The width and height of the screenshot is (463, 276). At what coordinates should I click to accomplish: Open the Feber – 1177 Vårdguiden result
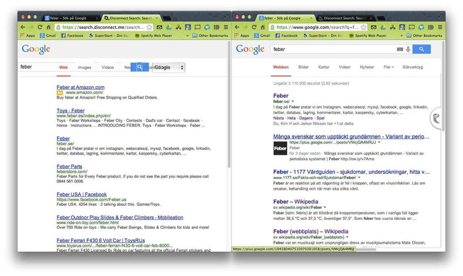pyautogui.click(x=351, y=172)
